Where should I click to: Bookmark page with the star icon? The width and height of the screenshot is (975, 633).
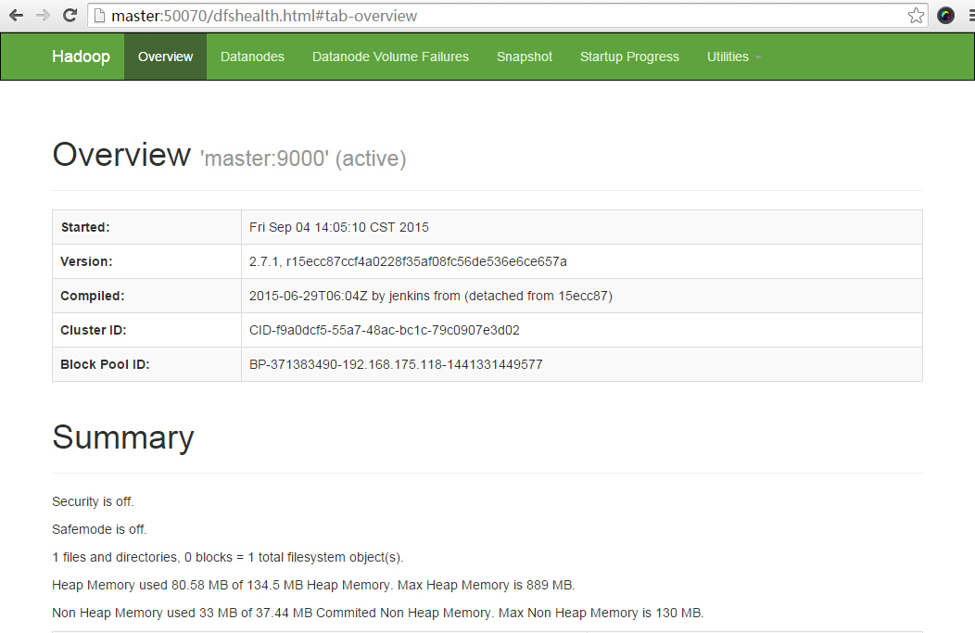coord(916,16)
